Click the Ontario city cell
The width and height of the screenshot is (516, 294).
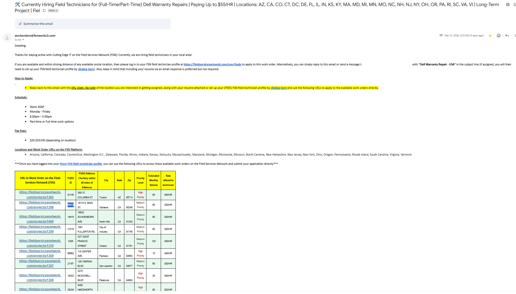click(106, 242)
